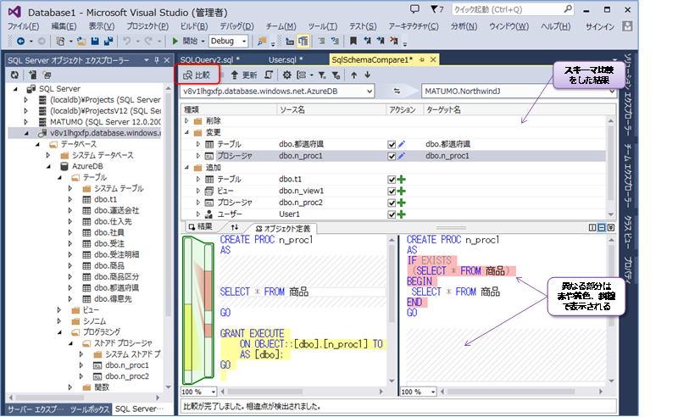Image resolution: width=678 pixels, height=417 pixels.
Task: Open the ビルド(B) menu
Action: 194,26
